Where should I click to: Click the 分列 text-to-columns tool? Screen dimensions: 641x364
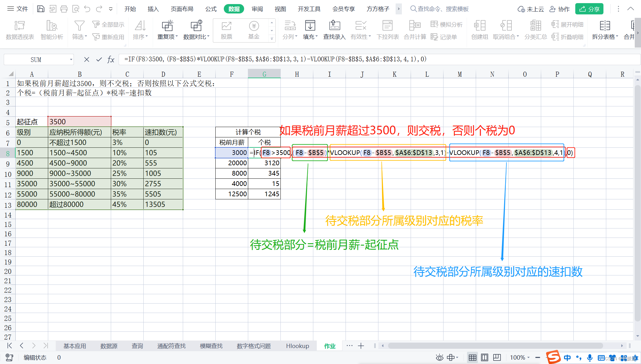click(290, 30)
